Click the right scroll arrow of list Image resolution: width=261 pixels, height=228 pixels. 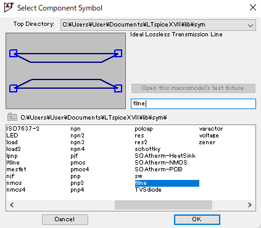coord(250,205)
